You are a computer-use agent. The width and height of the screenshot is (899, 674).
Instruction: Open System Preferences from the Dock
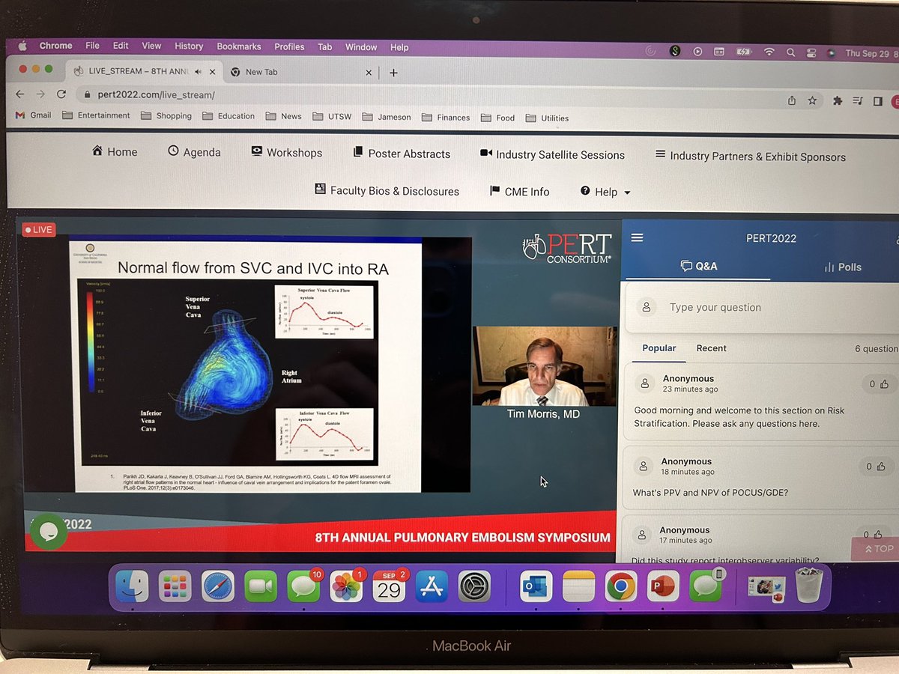pyautogui.click(x=474, y=586)
